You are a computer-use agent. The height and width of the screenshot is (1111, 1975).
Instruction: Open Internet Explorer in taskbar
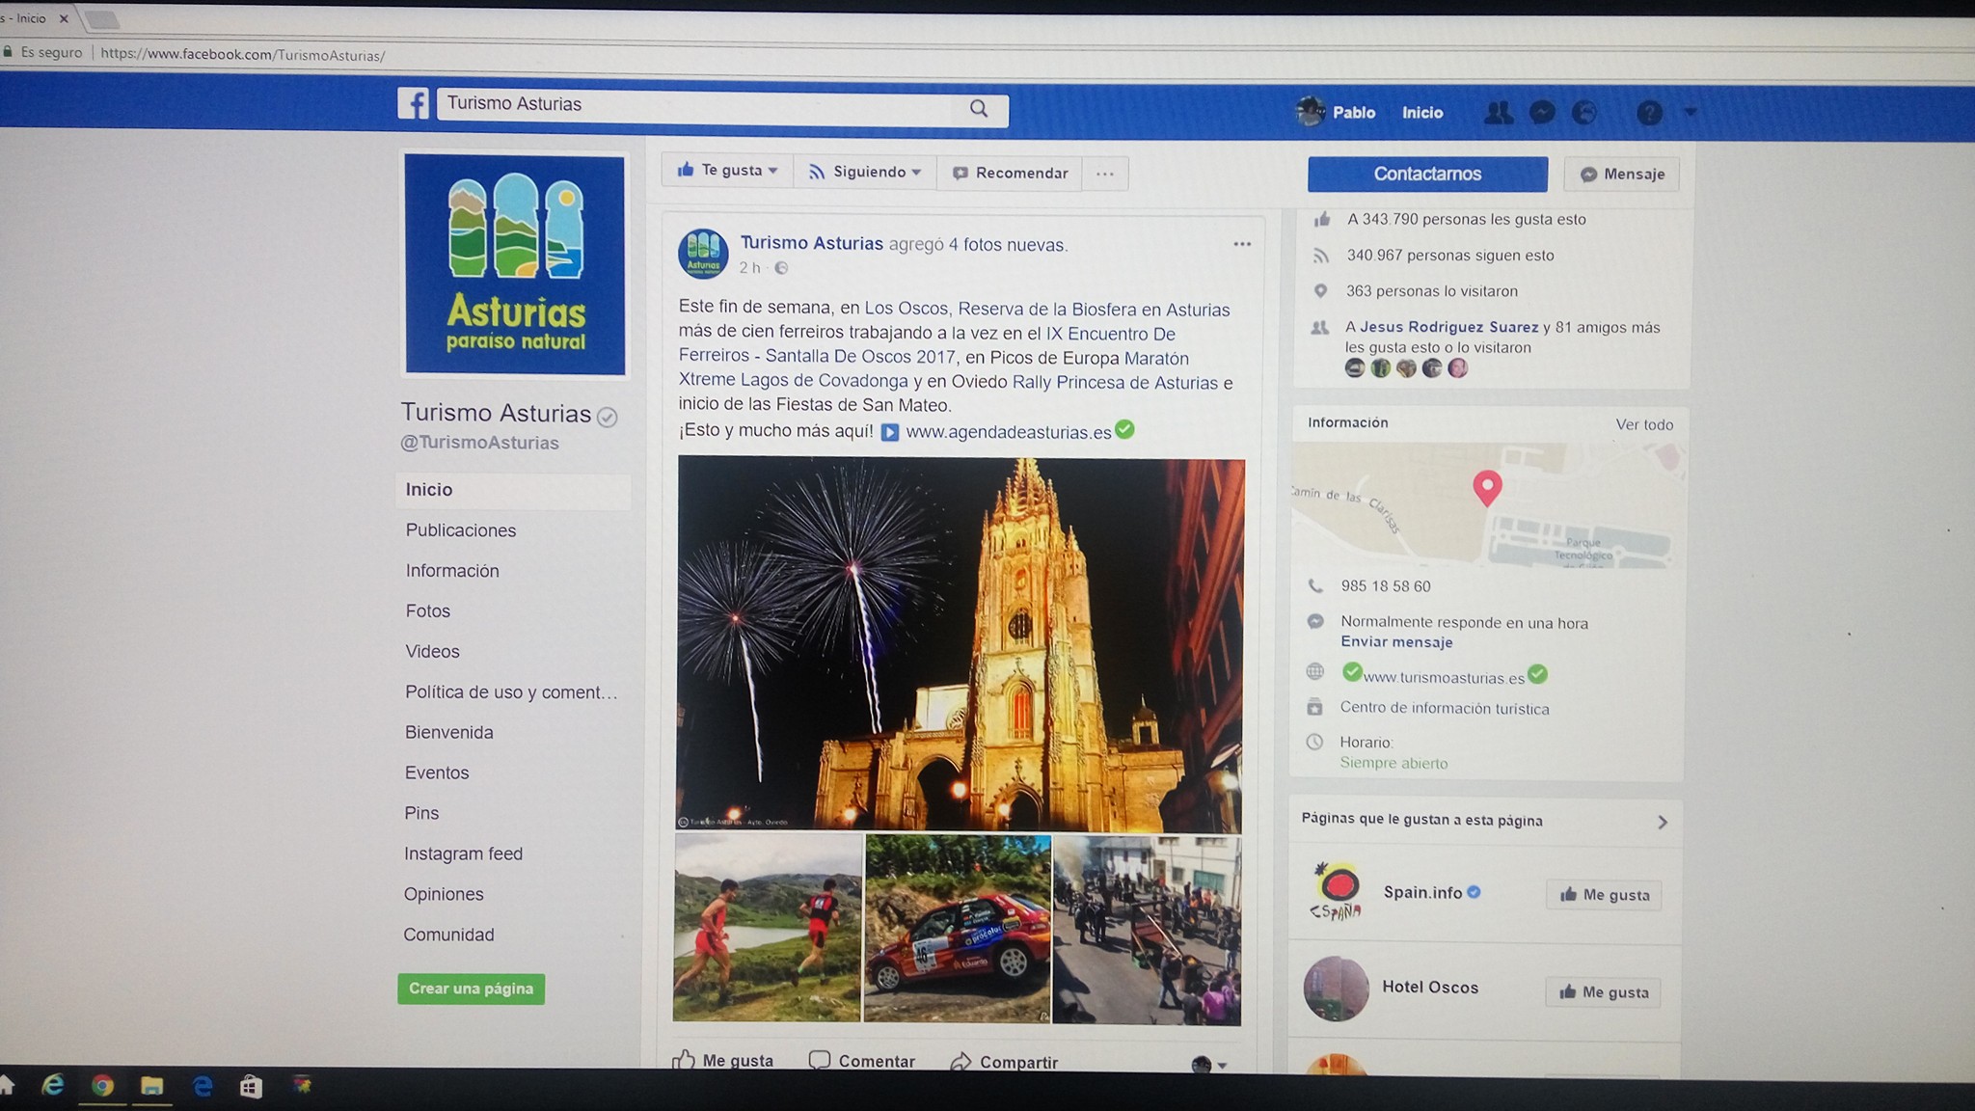tap(52, 1086)
